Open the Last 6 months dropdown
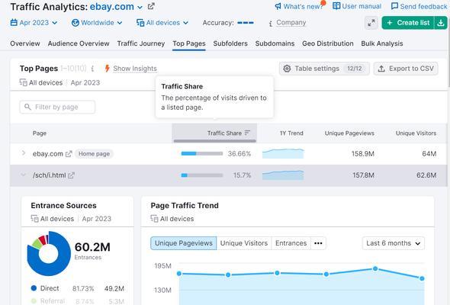 coord(393,243)
